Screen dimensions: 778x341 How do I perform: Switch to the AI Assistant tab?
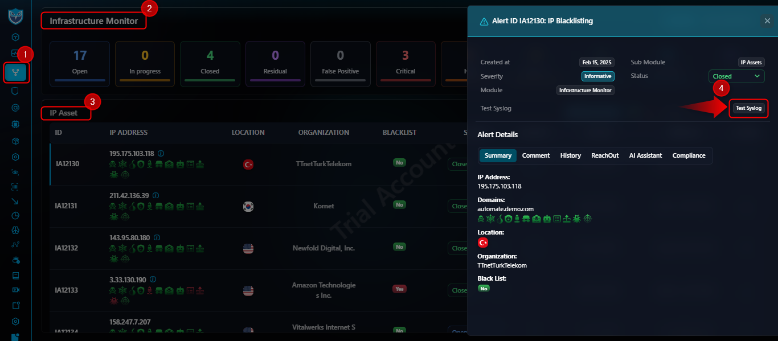[x=645, y=155]
